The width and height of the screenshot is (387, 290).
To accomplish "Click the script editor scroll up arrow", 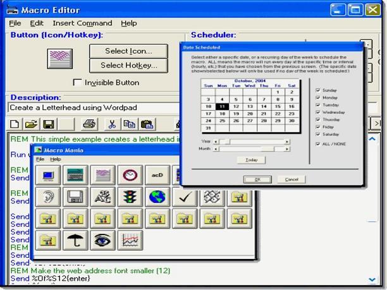I will 372,139.
